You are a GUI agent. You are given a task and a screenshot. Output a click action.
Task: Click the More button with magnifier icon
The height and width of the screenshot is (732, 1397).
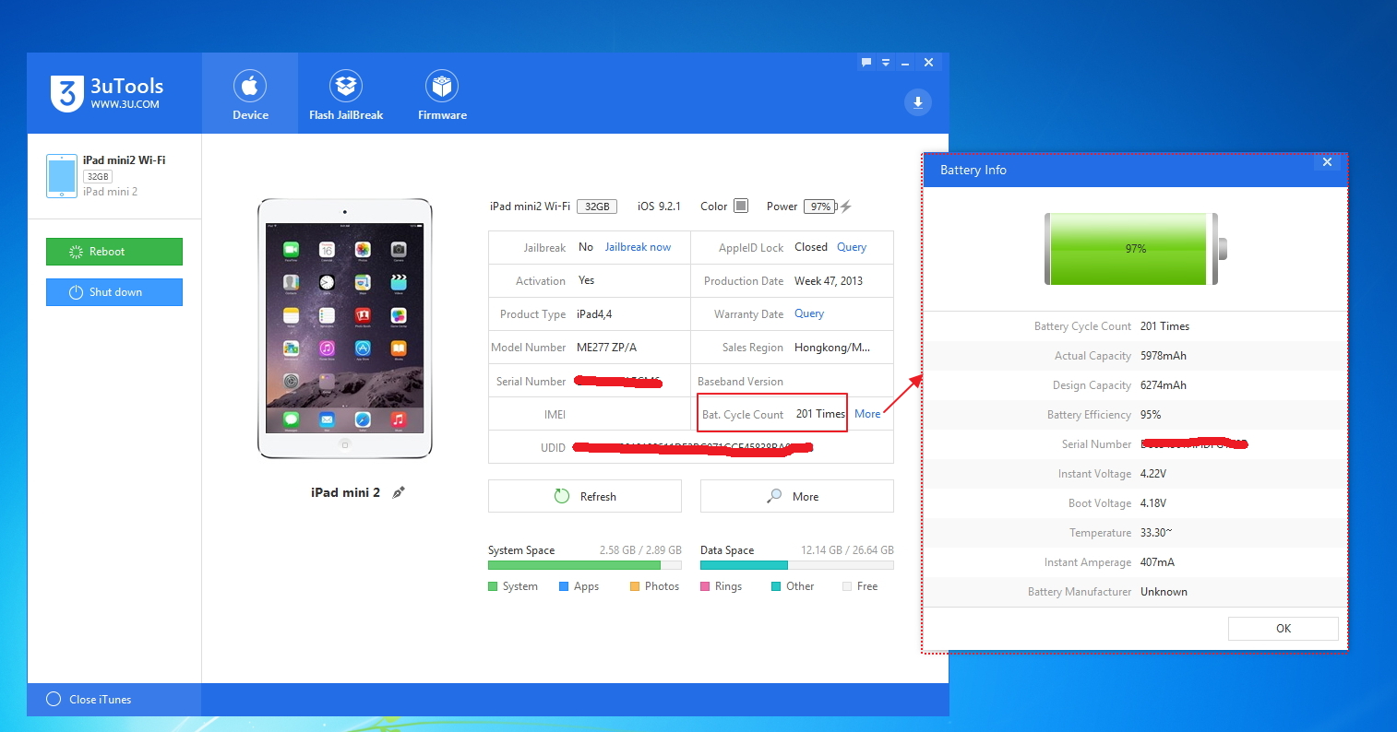(796, 496)
